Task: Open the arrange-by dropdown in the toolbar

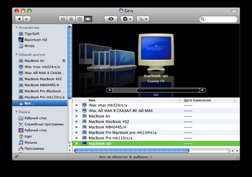Action: point(143,19)
